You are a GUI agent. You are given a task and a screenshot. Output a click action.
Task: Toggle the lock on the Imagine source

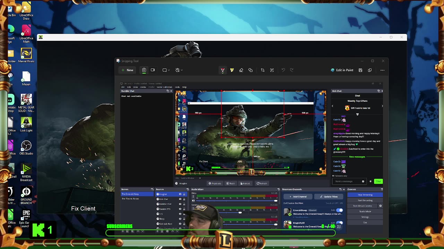[x=184, y=194]
